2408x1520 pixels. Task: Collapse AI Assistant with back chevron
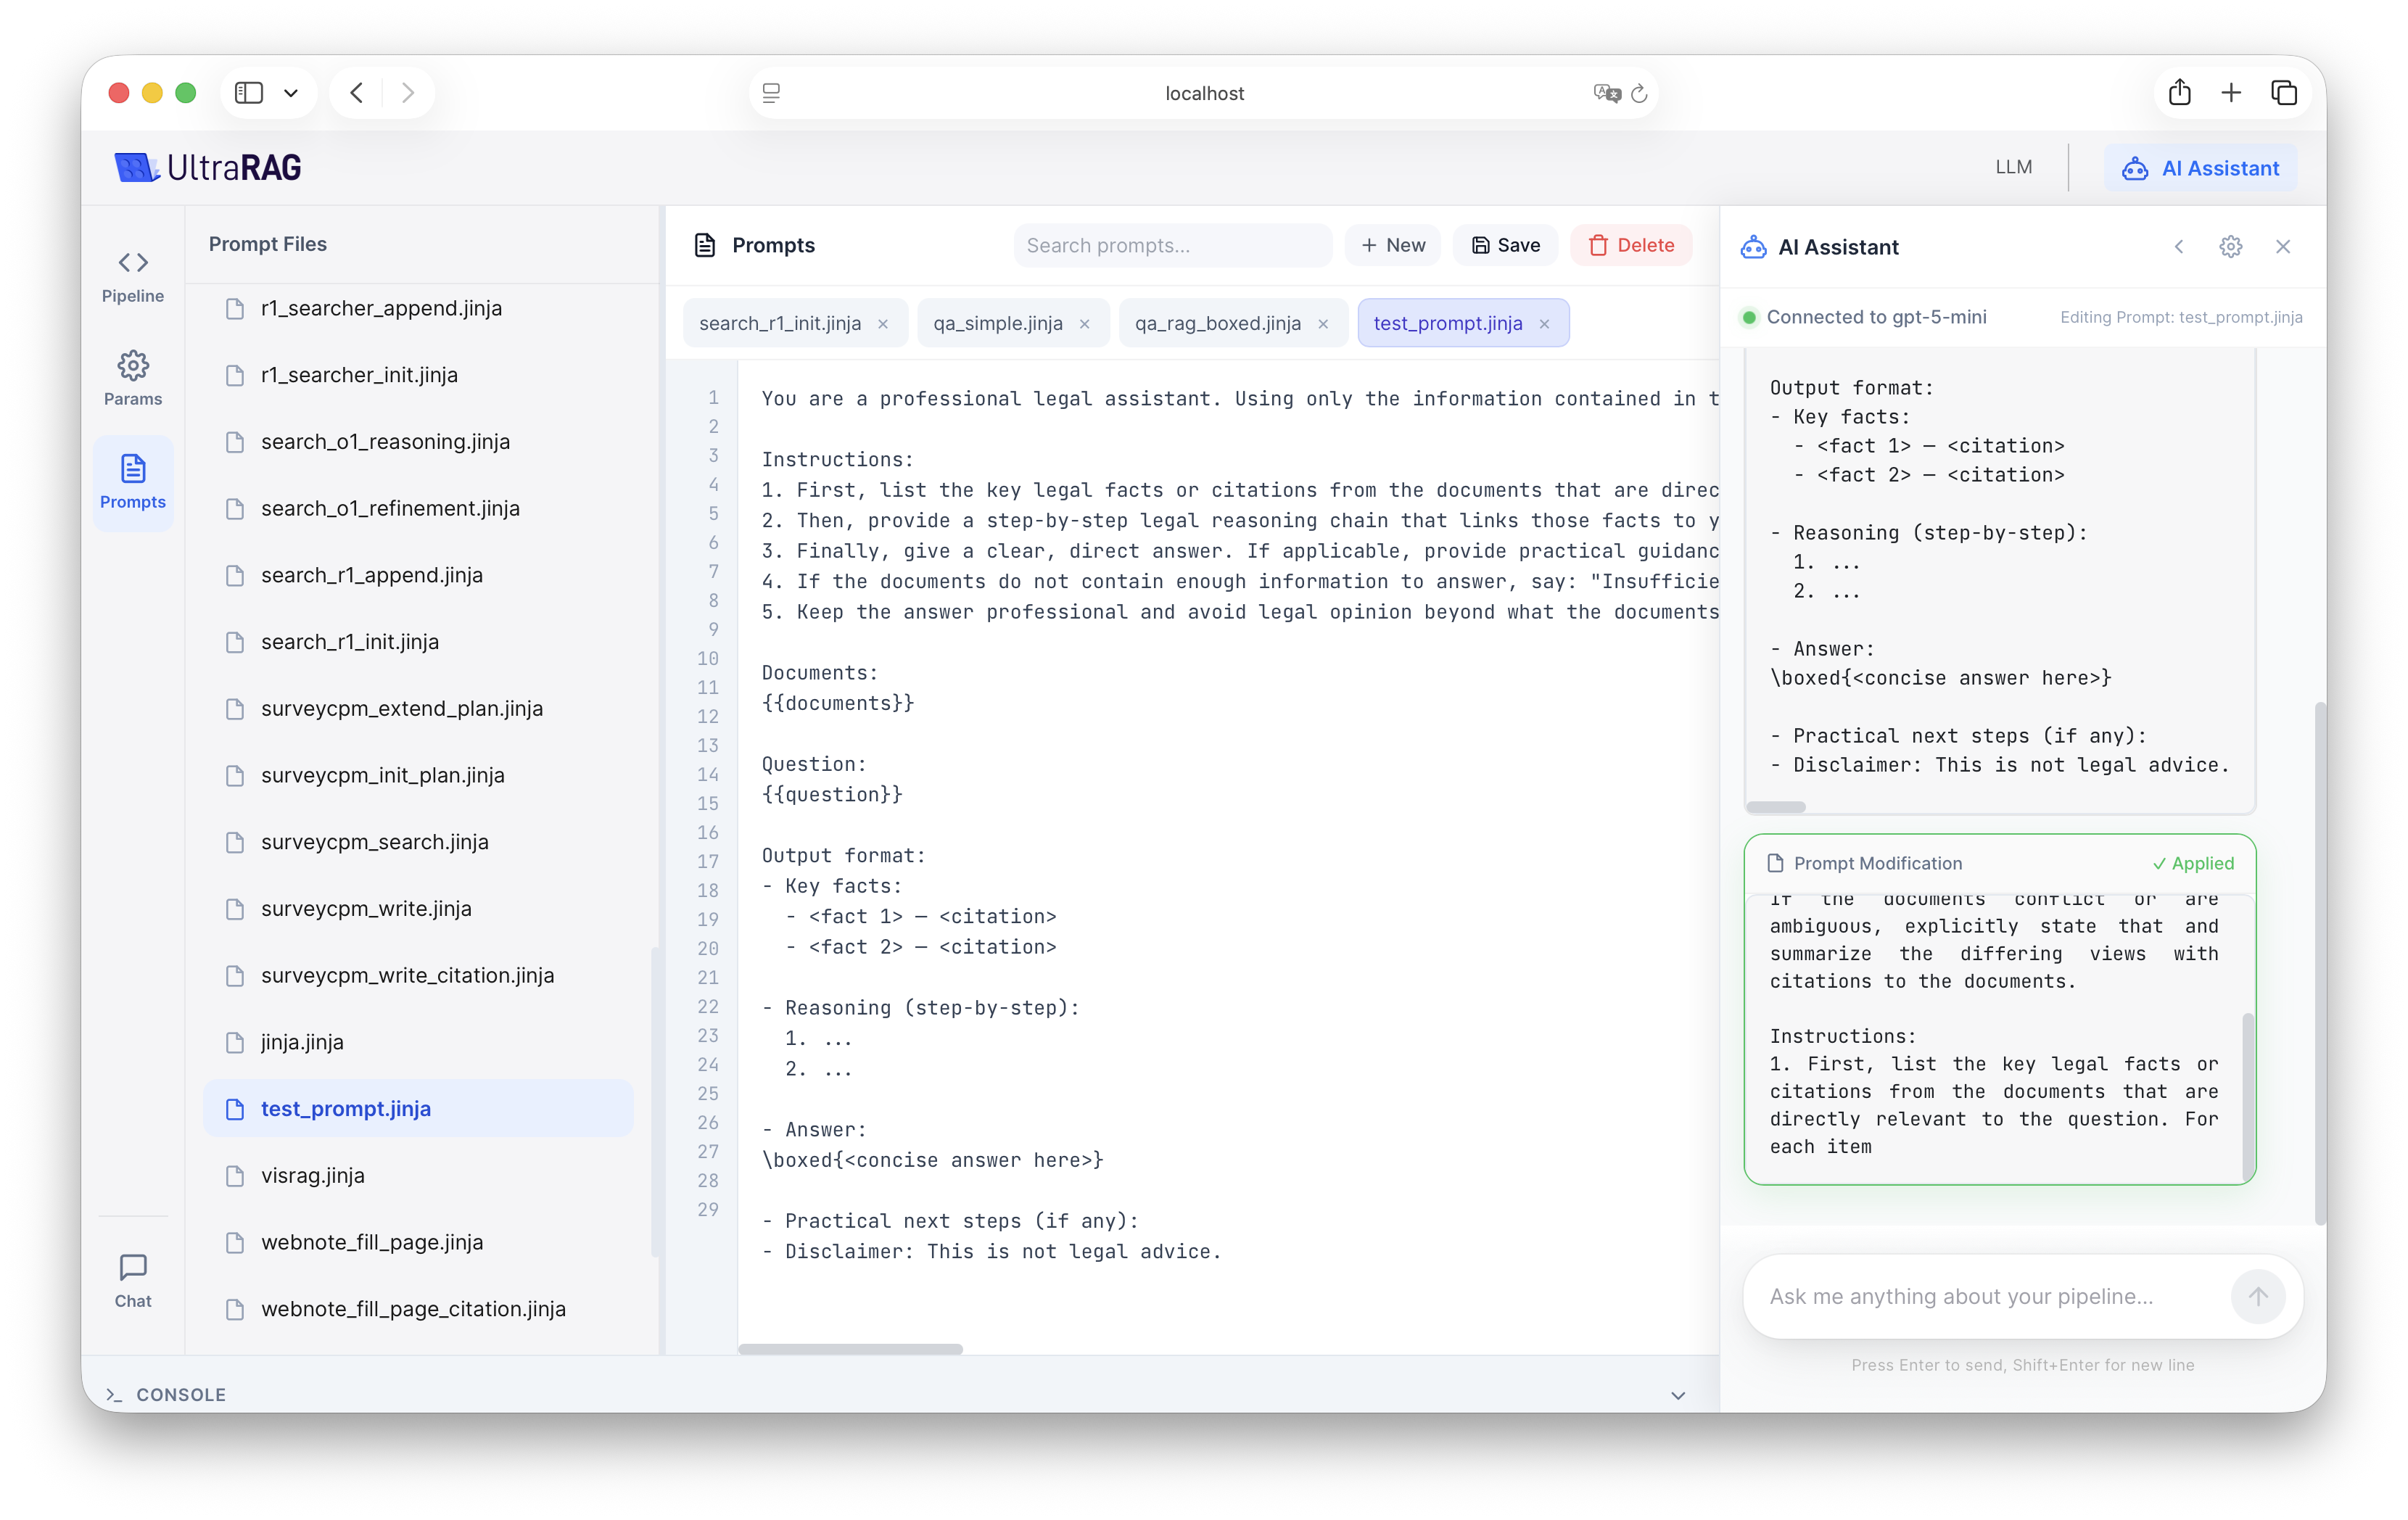click(2178, 247)
